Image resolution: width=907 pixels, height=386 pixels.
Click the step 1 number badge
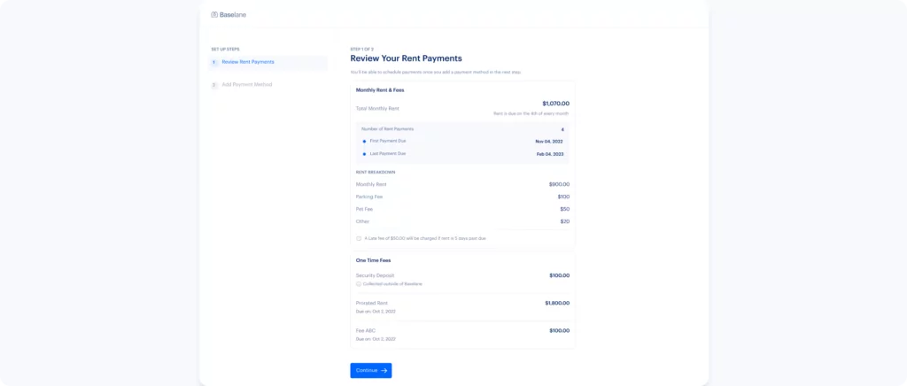pyautogui.click(x=214, y=62)
